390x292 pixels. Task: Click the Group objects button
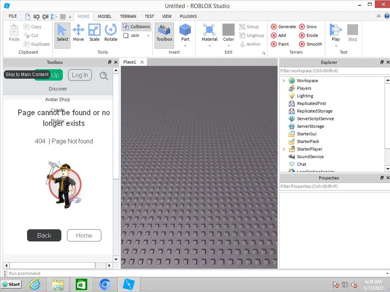(x=249, y=27)
